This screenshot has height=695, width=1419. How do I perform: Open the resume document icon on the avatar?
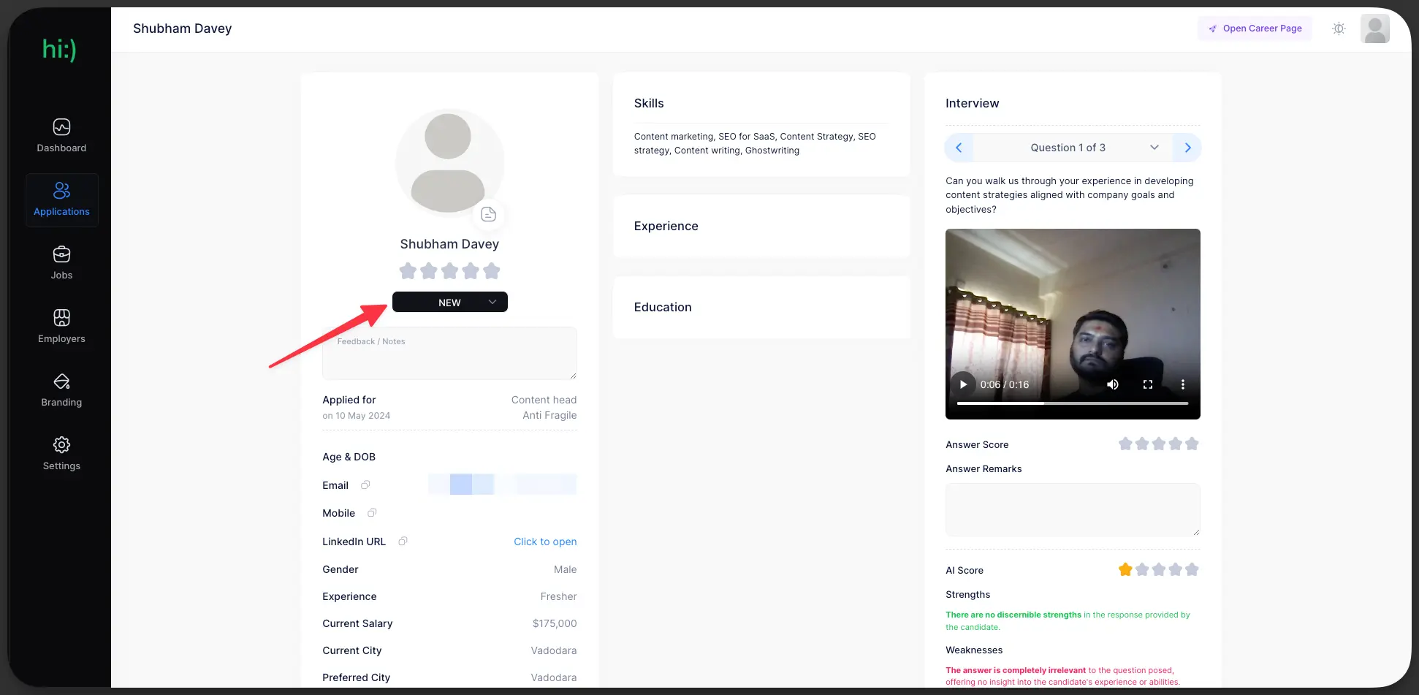(488, 214)
